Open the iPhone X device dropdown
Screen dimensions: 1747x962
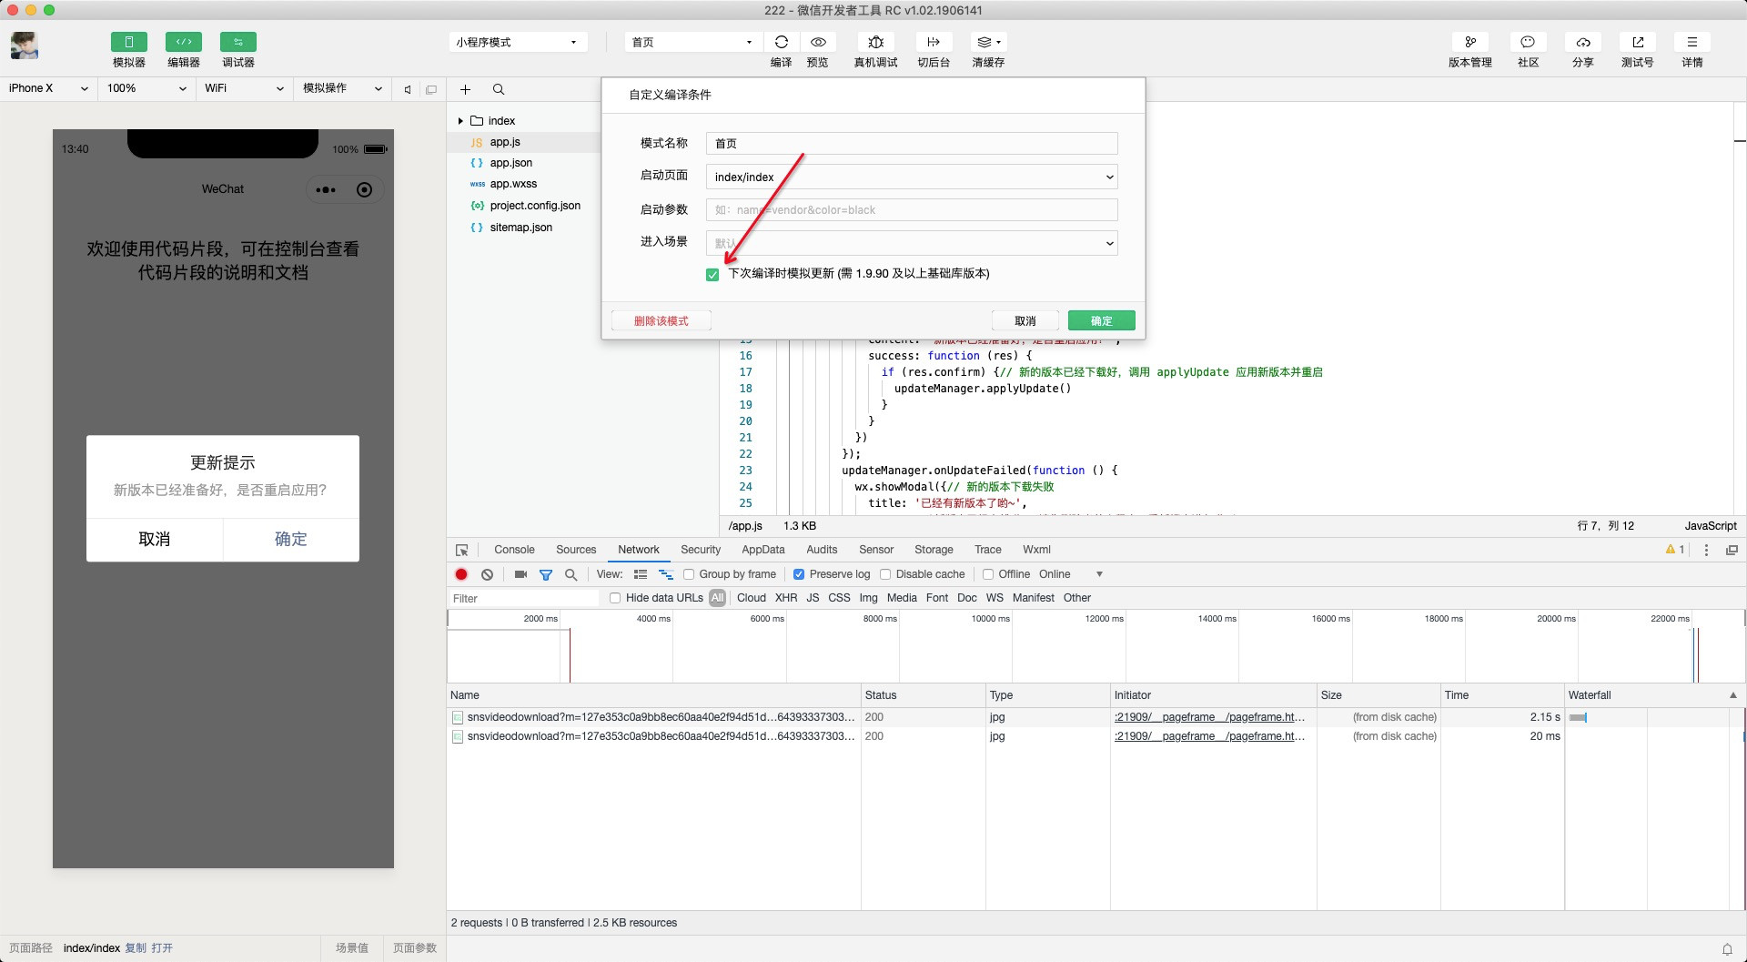[49, 88]
